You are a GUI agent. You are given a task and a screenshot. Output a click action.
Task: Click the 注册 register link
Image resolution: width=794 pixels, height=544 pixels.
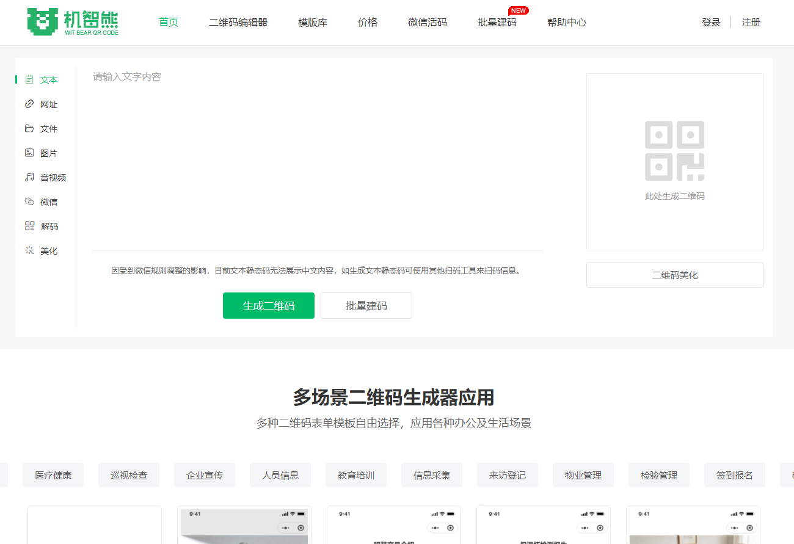coord(751,23)
